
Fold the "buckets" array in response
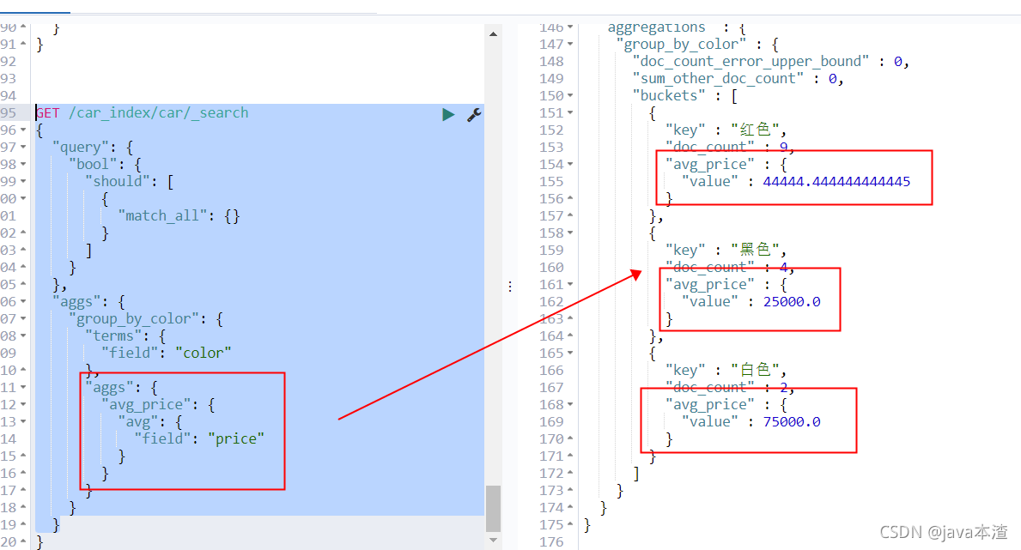click(x=570, y=96)
